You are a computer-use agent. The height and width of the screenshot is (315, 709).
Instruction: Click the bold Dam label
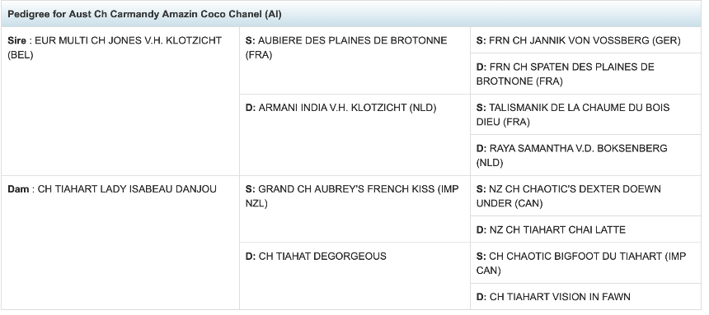pos(17,188)
